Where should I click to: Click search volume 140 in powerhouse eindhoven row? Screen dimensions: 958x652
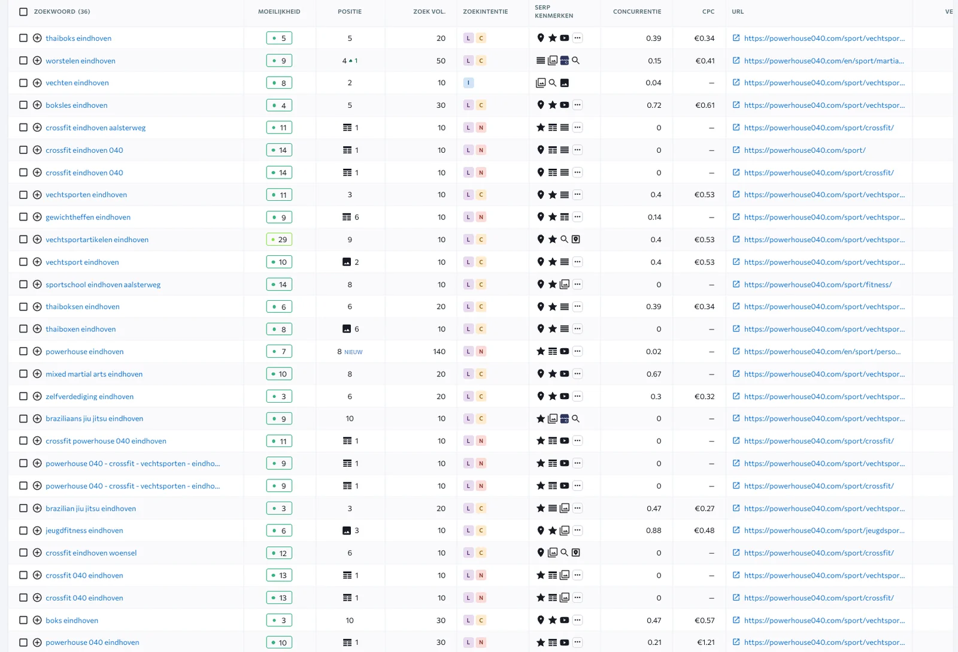coord(439,351)
